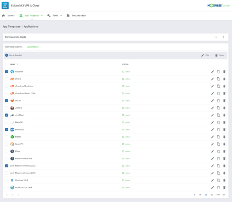The width and height of the screenshot is (232, 202).
Task: Edit WordPress on Plesk
Action: [x=212, y=188]
